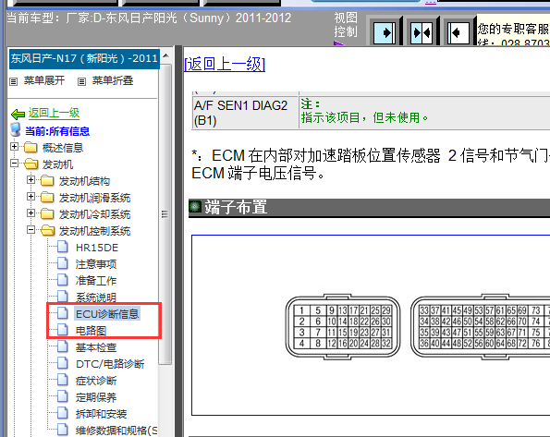The width and height of the screenshot is (550, 437).
Task: Click the 基本检查 document icon
Action: click(x=63, y=346)
